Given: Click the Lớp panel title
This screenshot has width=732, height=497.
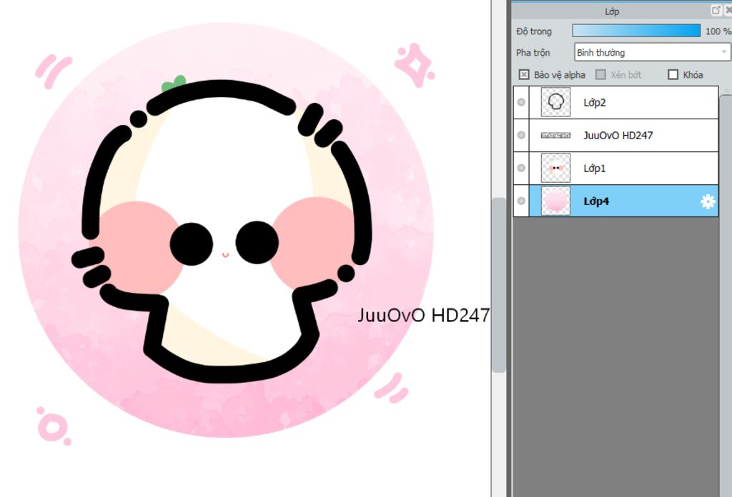Looking at the screenshot, I should click(612, 11).
